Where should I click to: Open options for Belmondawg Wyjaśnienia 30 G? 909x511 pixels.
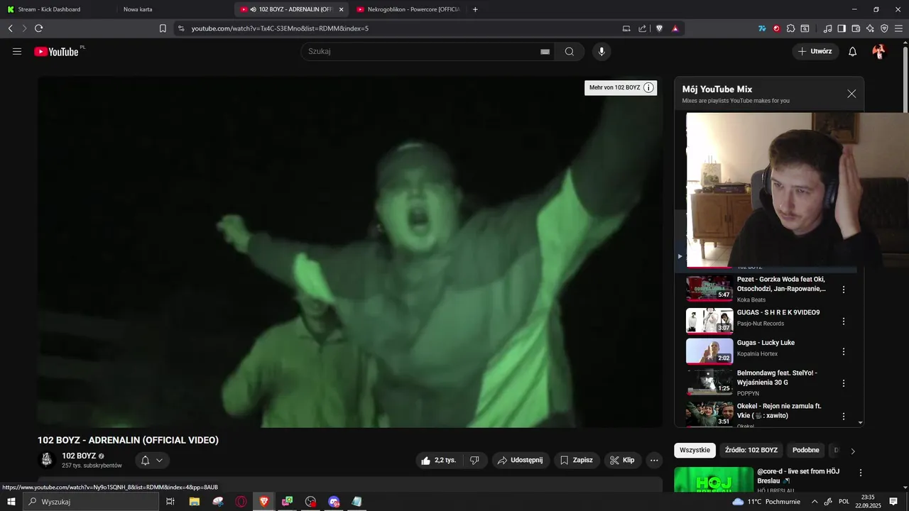[844, 383]
